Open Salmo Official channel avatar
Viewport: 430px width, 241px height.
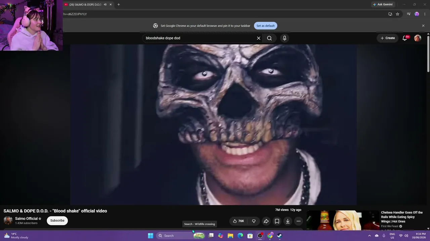[x=8, y=220]
